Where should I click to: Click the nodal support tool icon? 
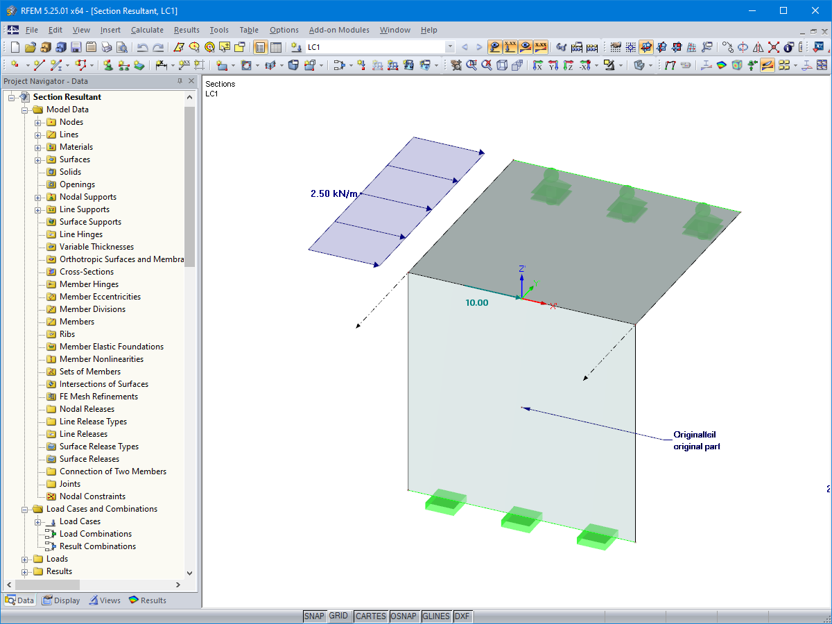[108, 65]
